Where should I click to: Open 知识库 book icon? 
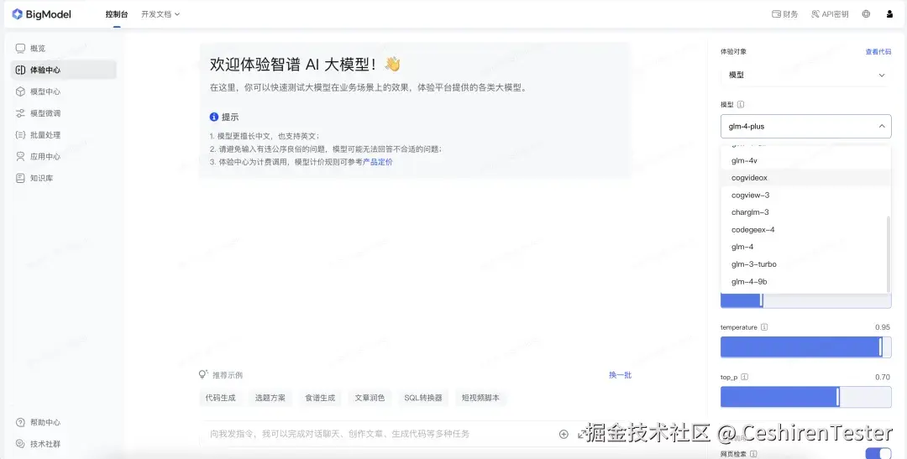[20, 178]
